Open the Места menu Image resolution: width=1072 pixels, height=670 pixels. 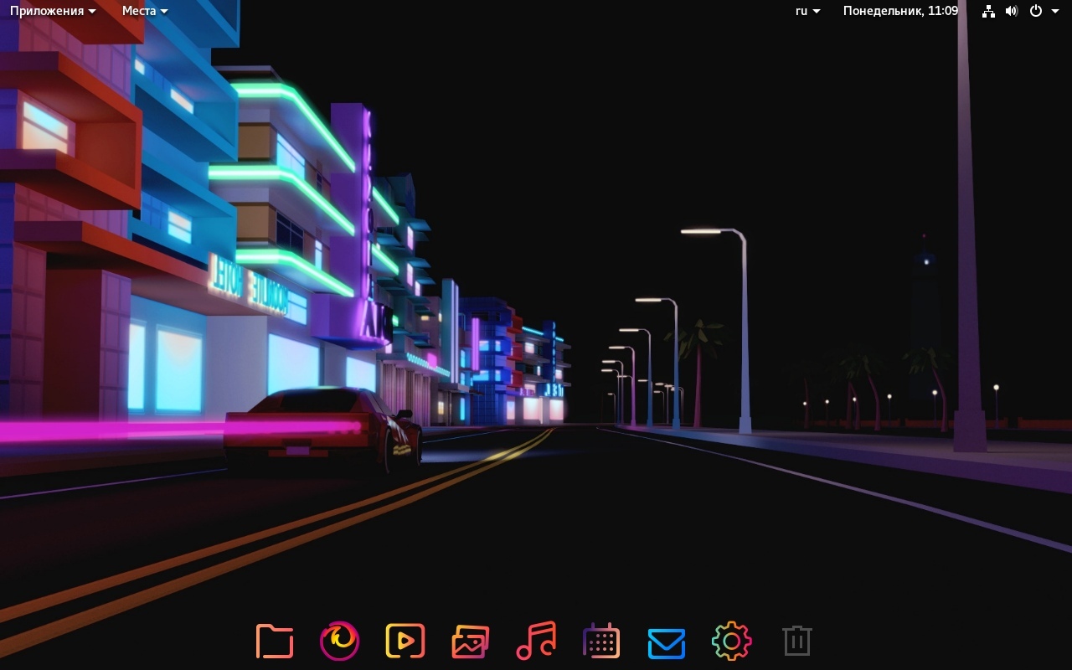pos(145,11)
